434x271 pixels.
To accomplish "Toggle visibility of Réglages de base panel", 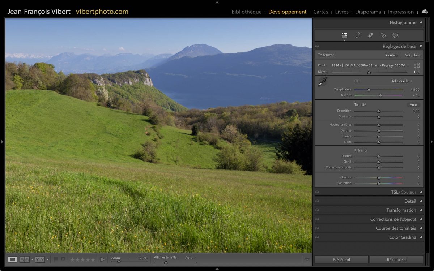I will 317,46.
